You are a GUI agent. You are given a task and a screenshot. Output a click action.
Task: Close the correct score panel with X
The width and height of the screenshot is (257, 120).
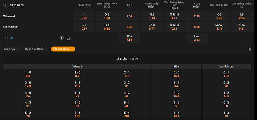(250, 49)
